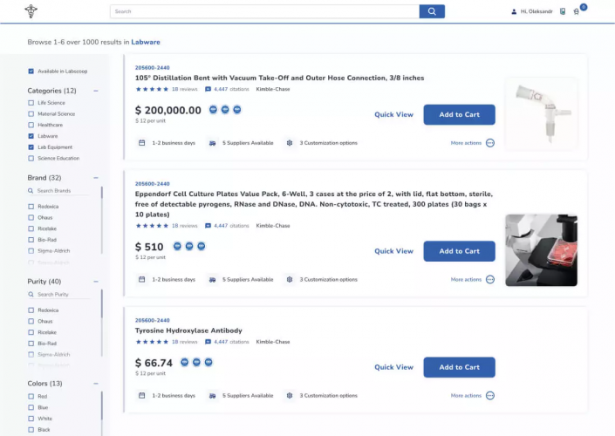This screenshot has width=615, height=436.
Task: Check Bio-Rad under Brand filter
Action: tap(31, 240)
